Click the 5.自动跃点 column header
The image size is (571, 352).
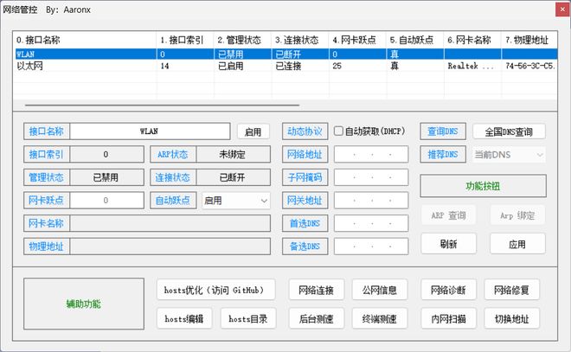415,40
